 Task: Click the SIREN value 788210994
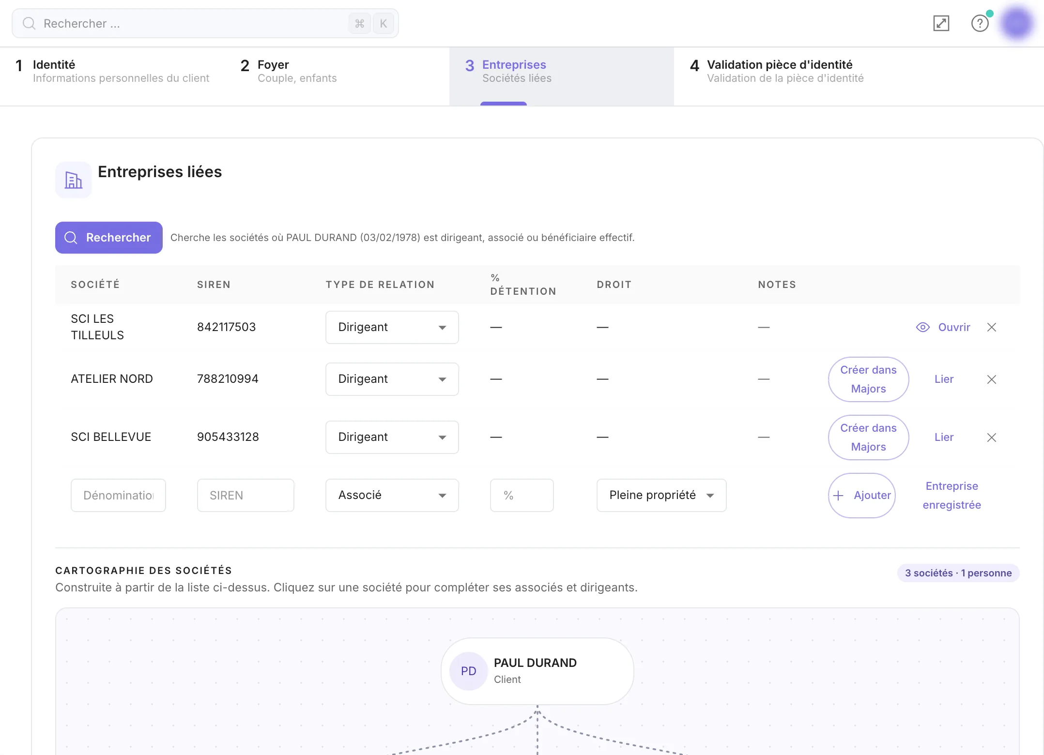click(x=228, y=379)
